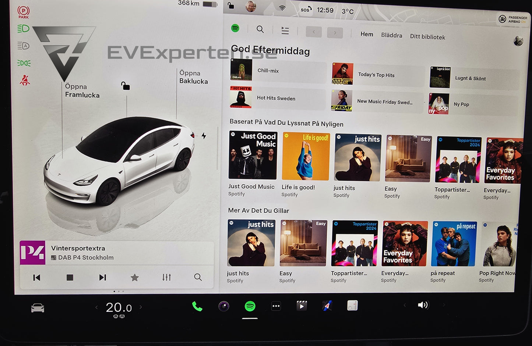Screen dimensions: 532x346
Task: Open the all apps three-dot launcher
Action: click(276, 306)
